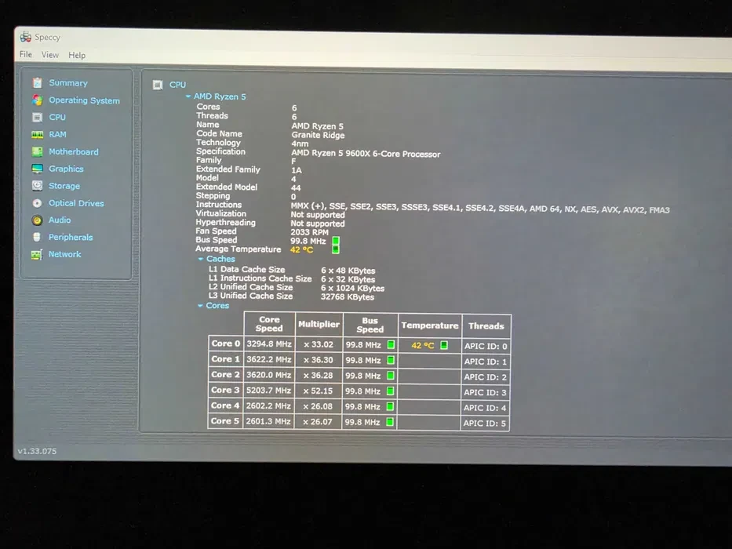Click the green Bus Speed indicator icon
This screenshot has height=549, width=732.
[x=336, y=241]
